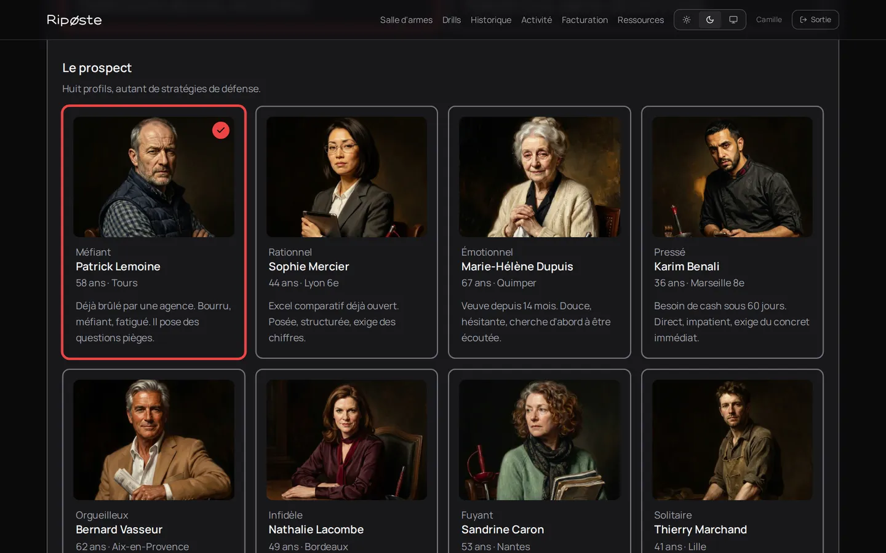Choose Karim Benali's portrait
This screenshot has width=886, height=553.
click(x=732, y=177)
